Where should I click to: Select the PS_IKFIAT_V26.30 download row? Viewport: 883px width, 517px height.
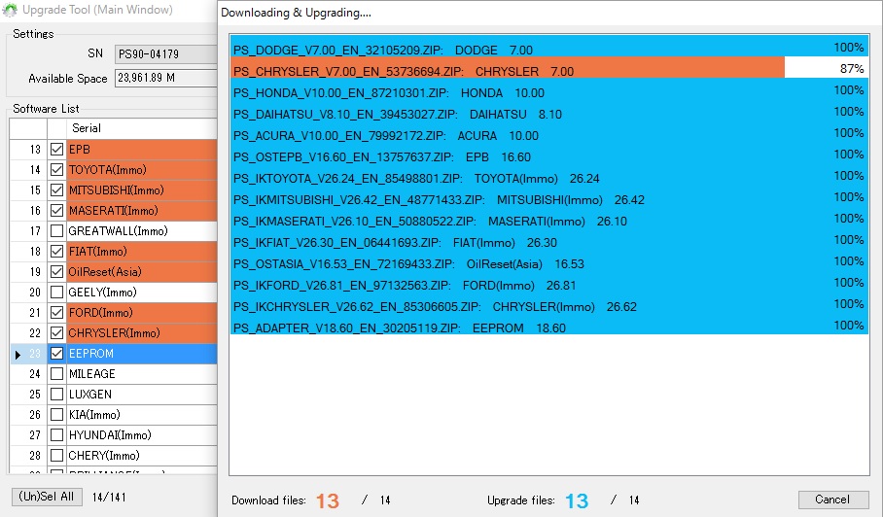(x=549, y=238)
